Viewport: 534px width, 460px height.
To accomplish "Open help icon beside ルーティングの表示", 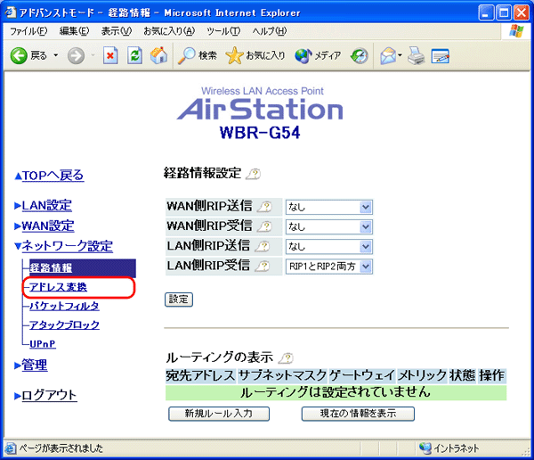I will [286, 358].
